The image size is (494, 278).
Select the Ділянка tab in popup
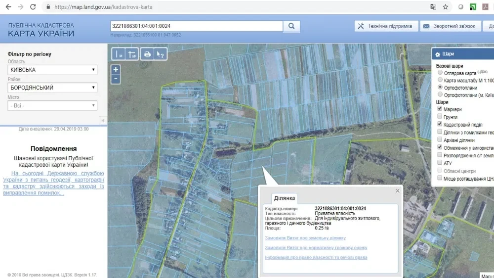[x=285, y=198]
